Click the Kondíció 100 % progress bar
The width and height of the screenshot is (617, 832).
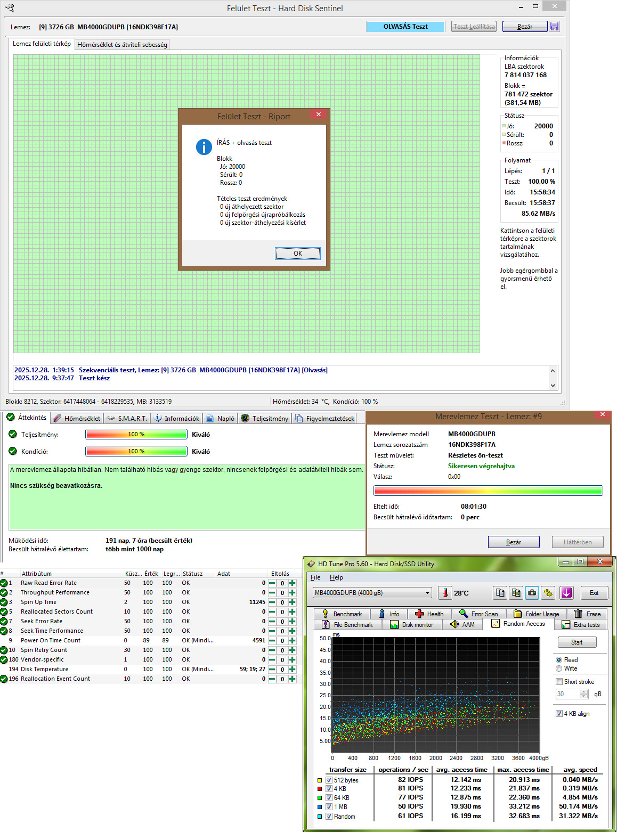[x=136, y=451]
